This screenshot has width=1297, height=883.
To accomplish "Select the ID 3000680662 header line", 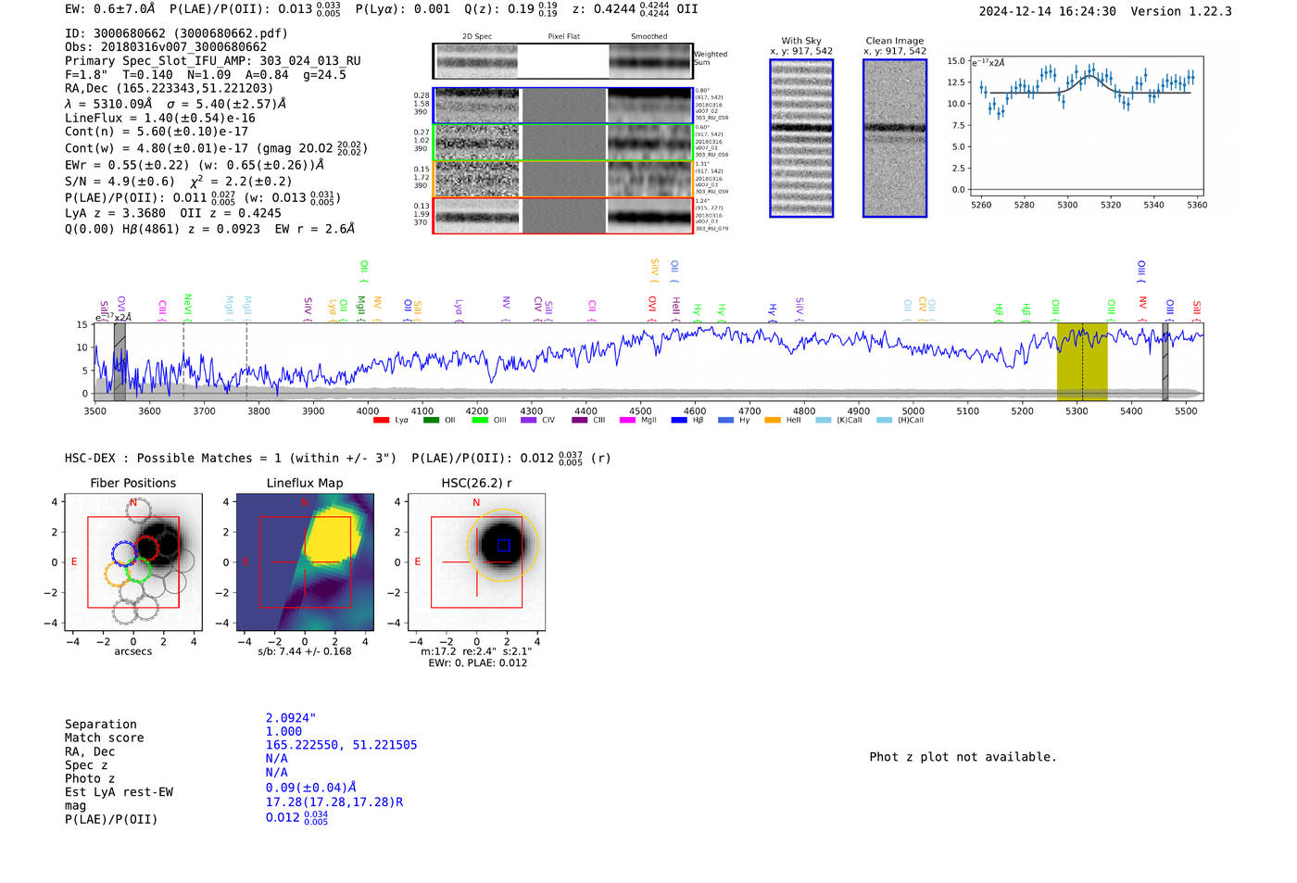I will pos(176,33).
